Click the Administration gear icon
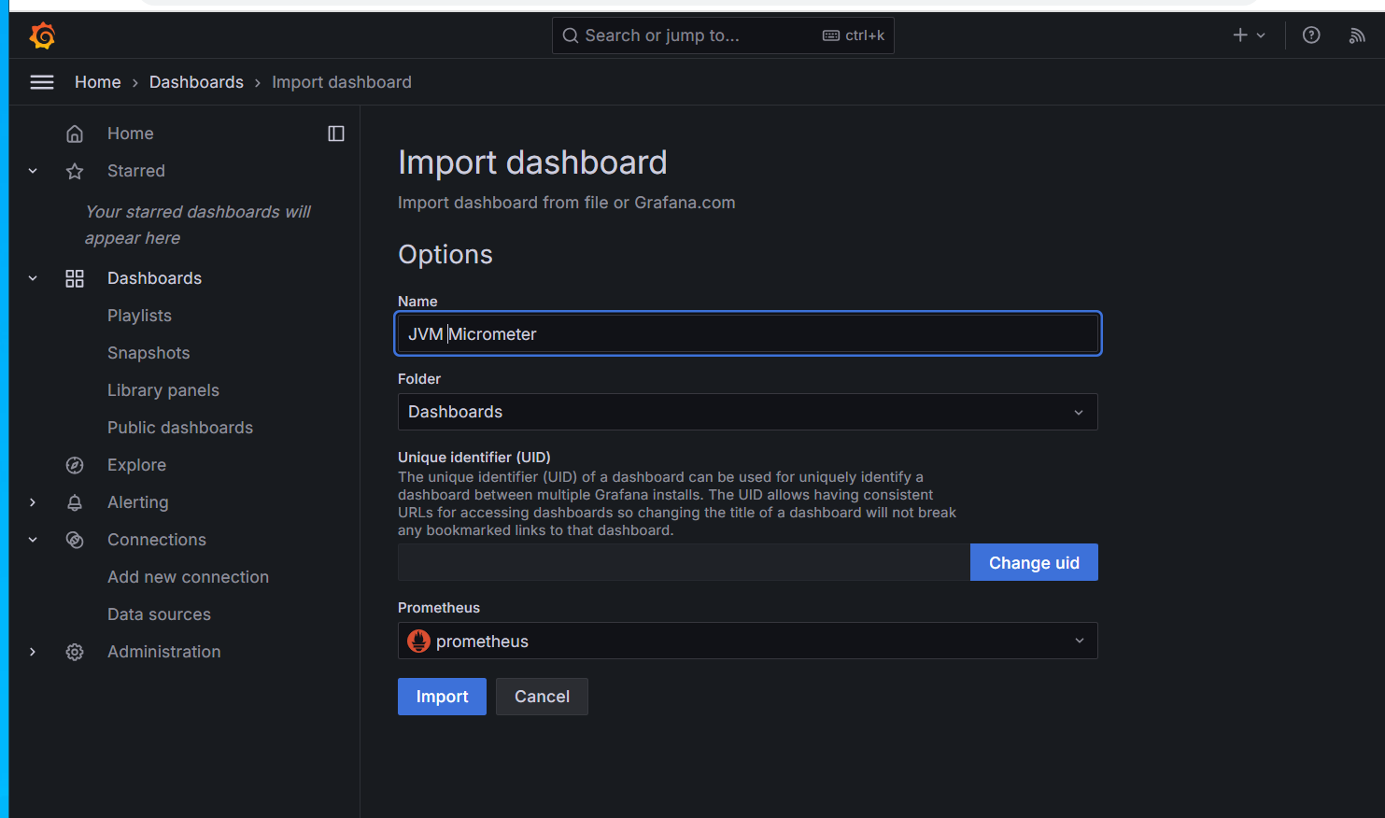The image size is (1385, 818). click(x=75, y=652)
